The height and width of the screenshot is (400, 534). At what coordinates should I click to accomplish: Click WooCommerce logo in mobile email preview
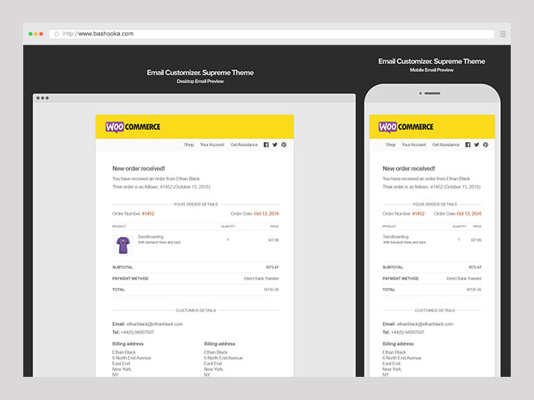click(406, 127)
